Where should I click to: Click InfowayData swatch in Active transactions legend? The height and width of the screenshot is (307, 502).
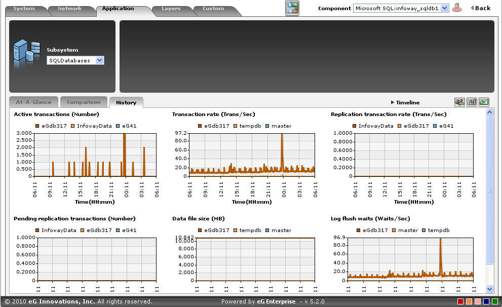[x=72, y=126]
